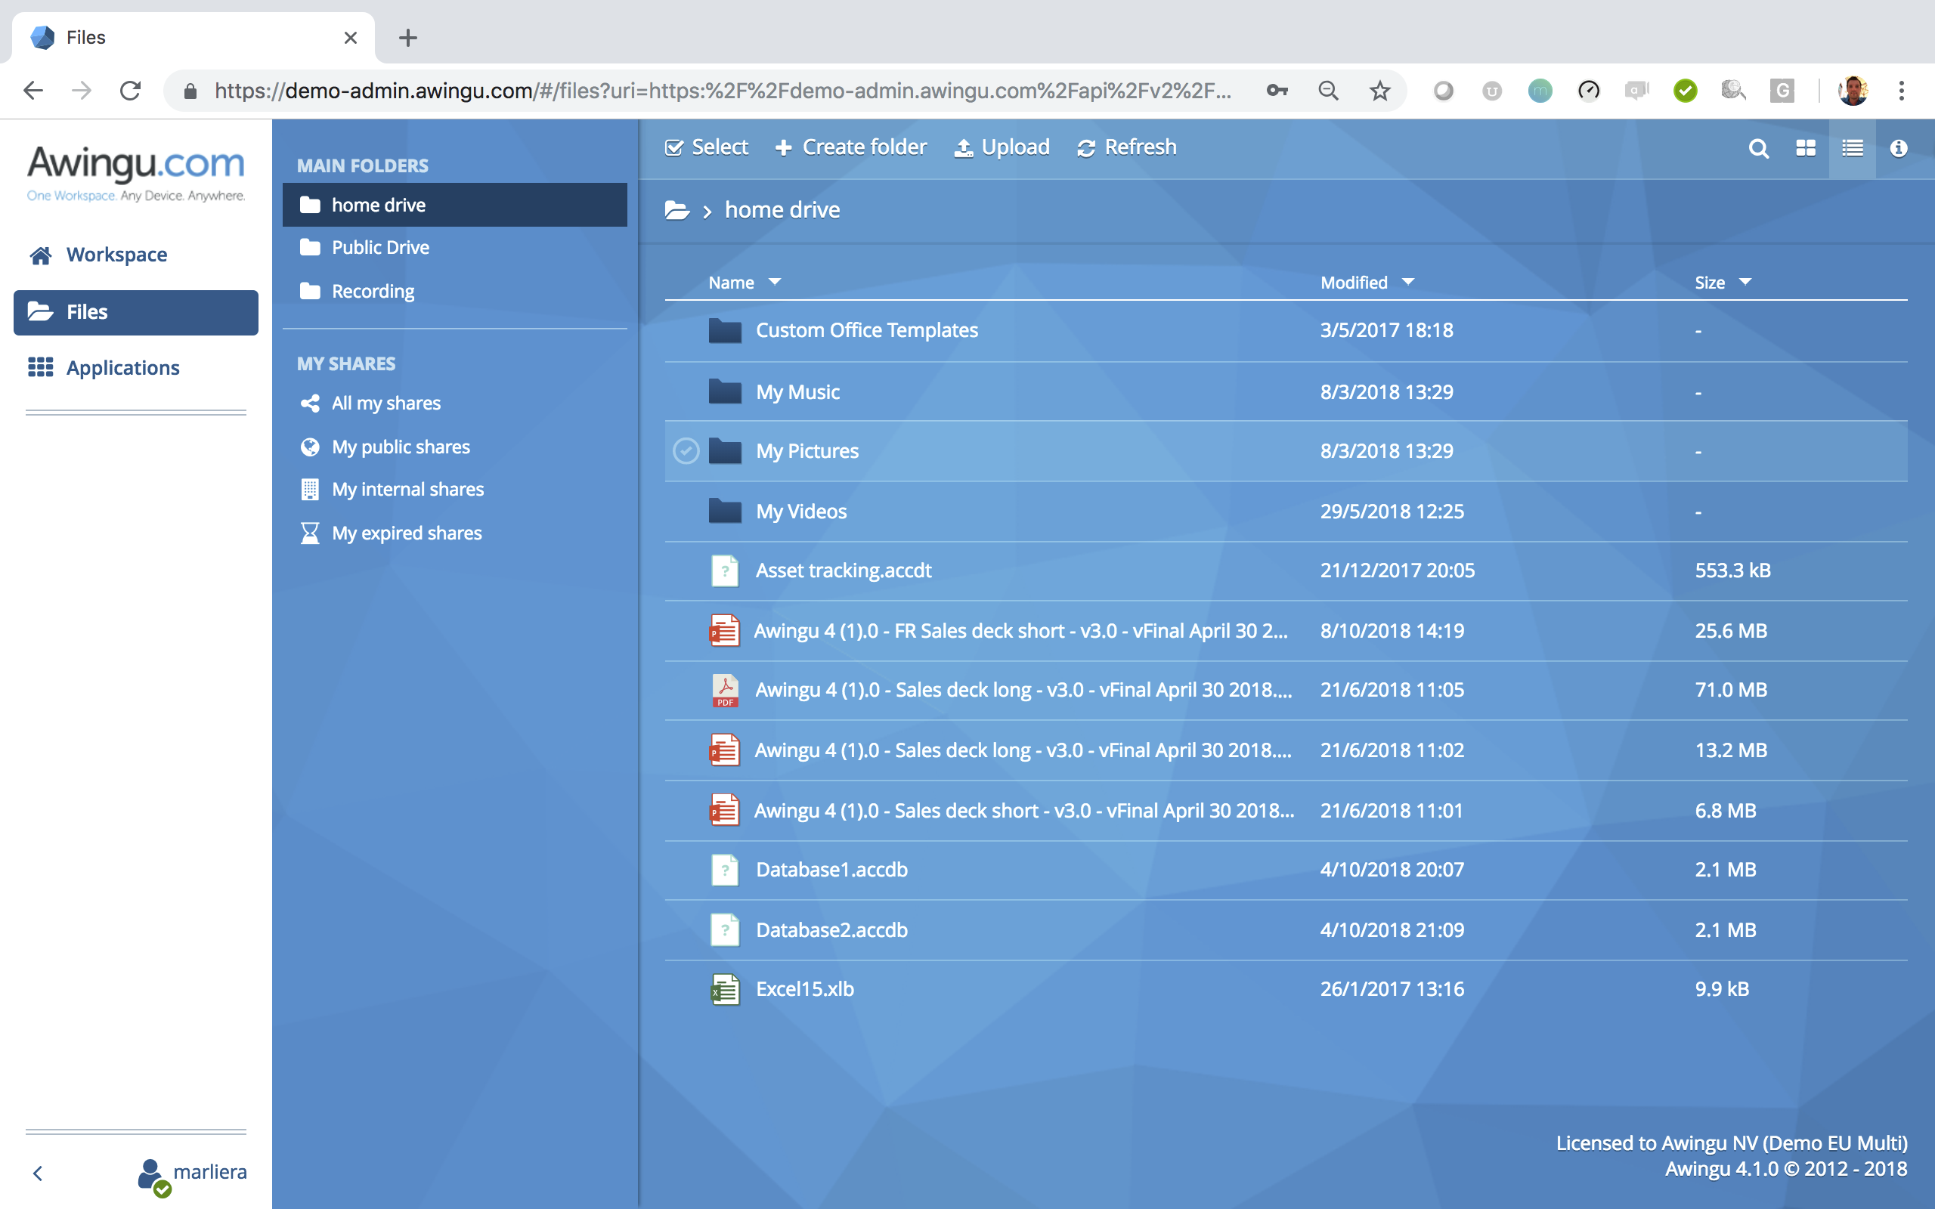This screenshot has height=1209, width=1935.
Task: Click the 8/10/2018 14:19 modified date
Action: click(1392, 631)
